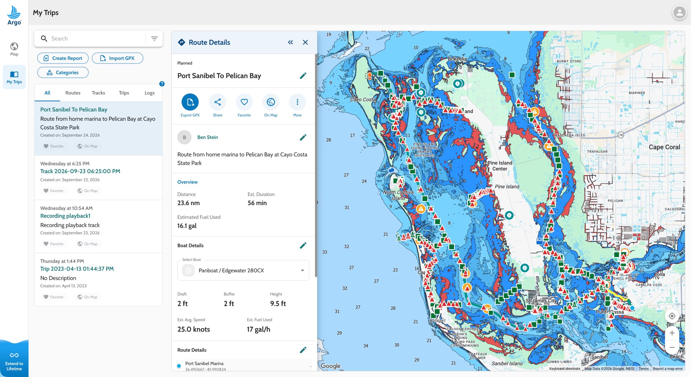Open the user account menu

pyautogui.click(x=679, y=12)
